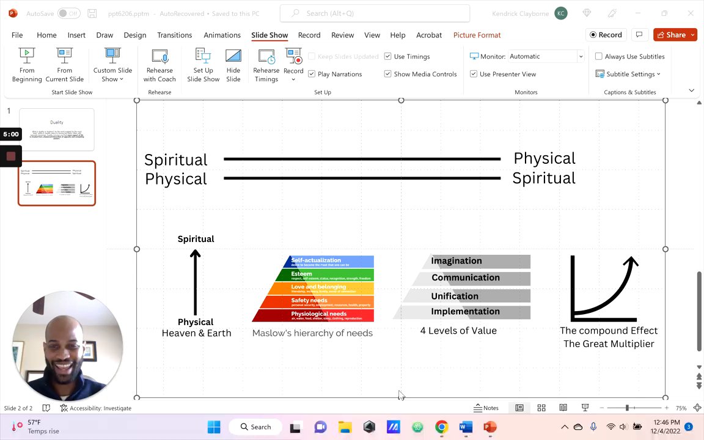The image size is (704, 440).
Task: Switch to Slide Sorter view
Action: tap(541, 408)
